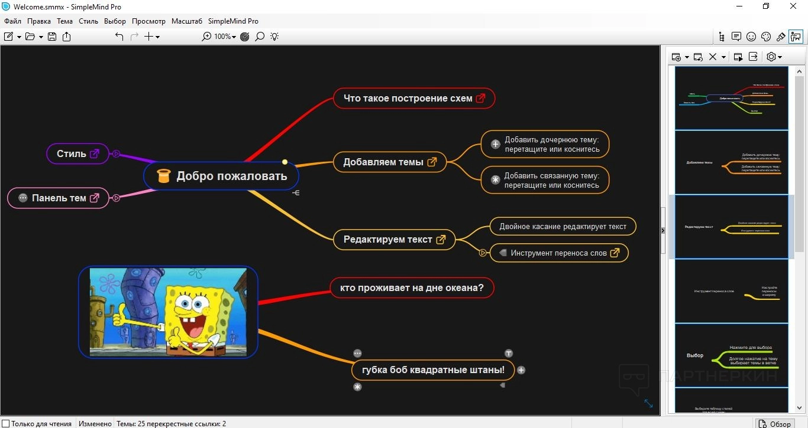The image size is (808, 428).
Task: Save the mind map with floppy icon
Action: click(x=52, y=37)
